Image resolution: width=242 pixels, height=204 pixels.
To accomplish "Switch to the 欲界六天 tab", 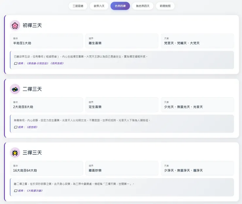I will (99, 6).
